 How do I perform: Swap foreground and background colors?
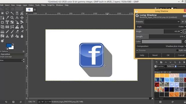(x=13, y=44)
